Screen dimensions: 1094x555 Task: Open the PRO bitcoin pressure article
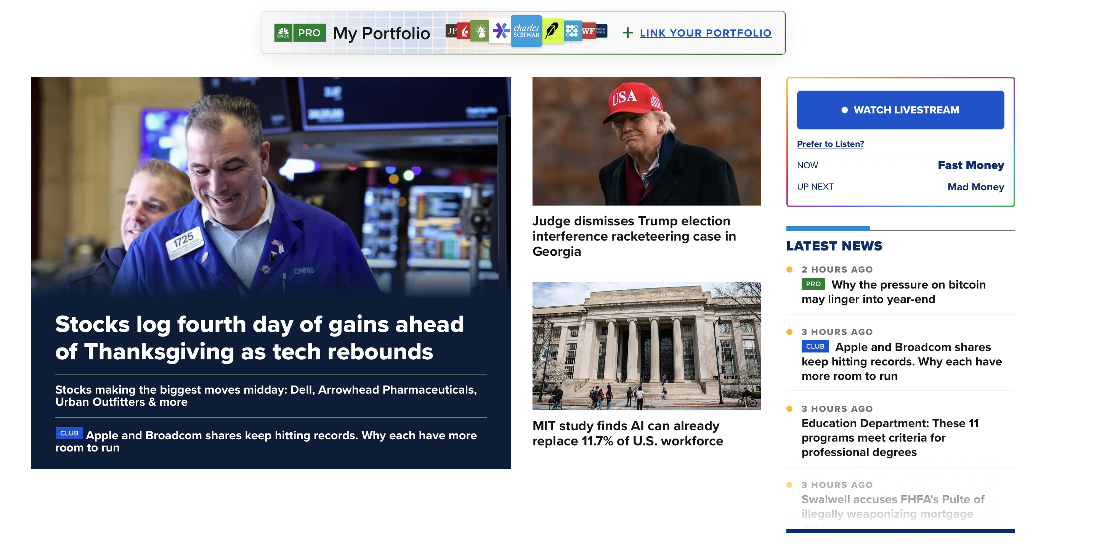tap(893, 292)
